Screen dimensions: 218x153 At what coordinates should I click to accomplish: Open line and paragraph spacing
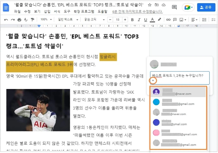(x=204, y=20)
